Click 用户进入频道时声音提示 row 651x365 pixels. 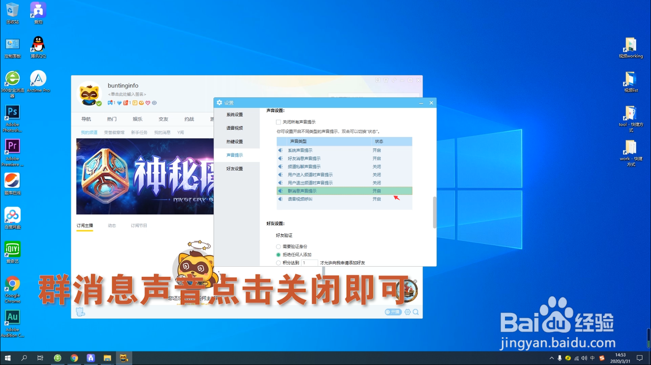pos(344,175)
